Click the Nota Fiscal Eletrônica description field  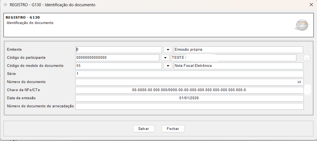[x=238, y=66]
